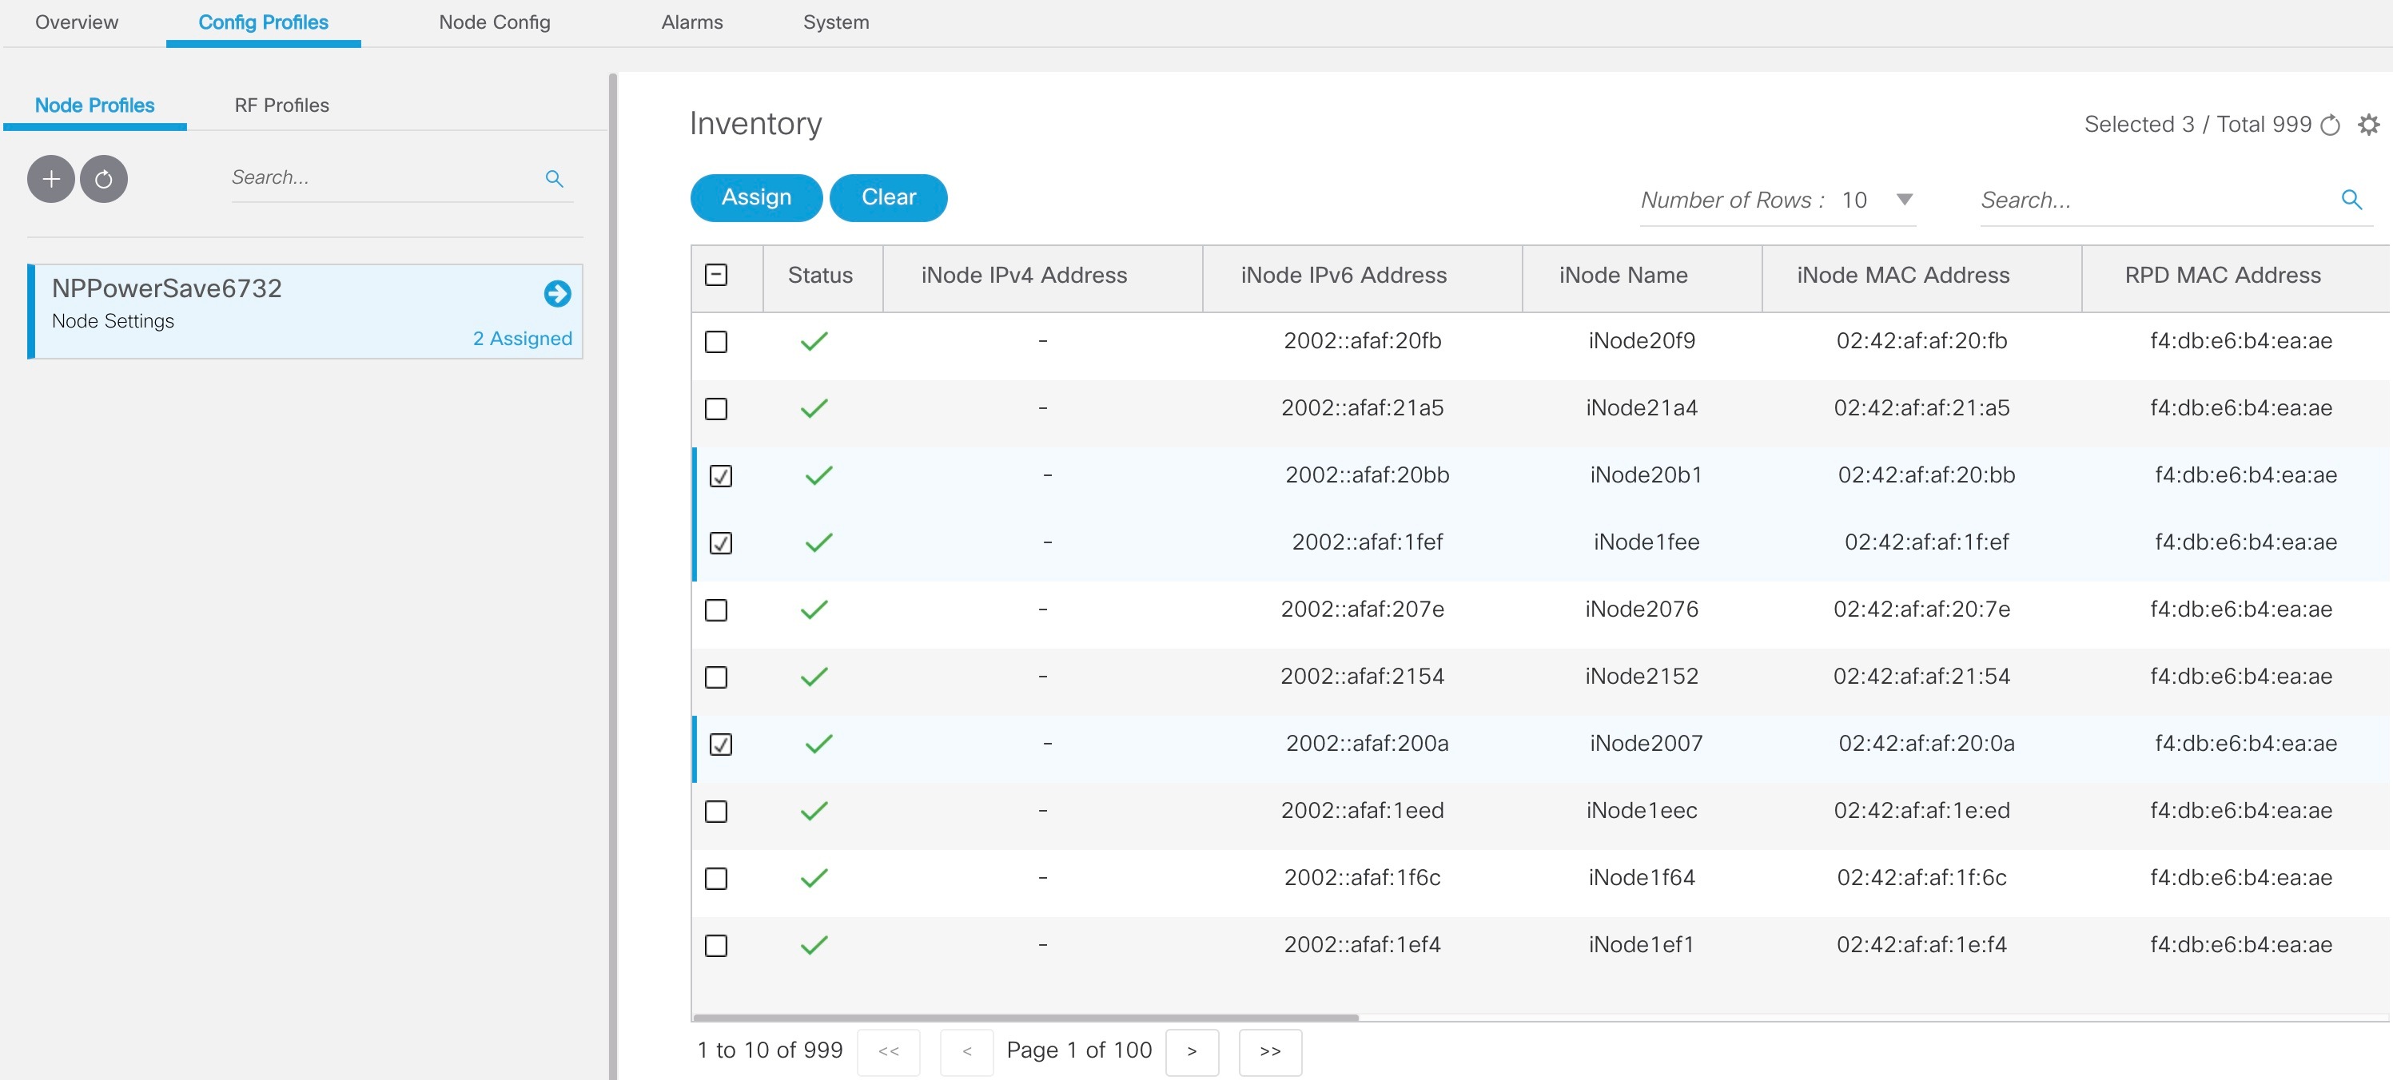Click the search magnifier in Node Profiles panel
The image size is (2393, 1080).
pos(555,177)
